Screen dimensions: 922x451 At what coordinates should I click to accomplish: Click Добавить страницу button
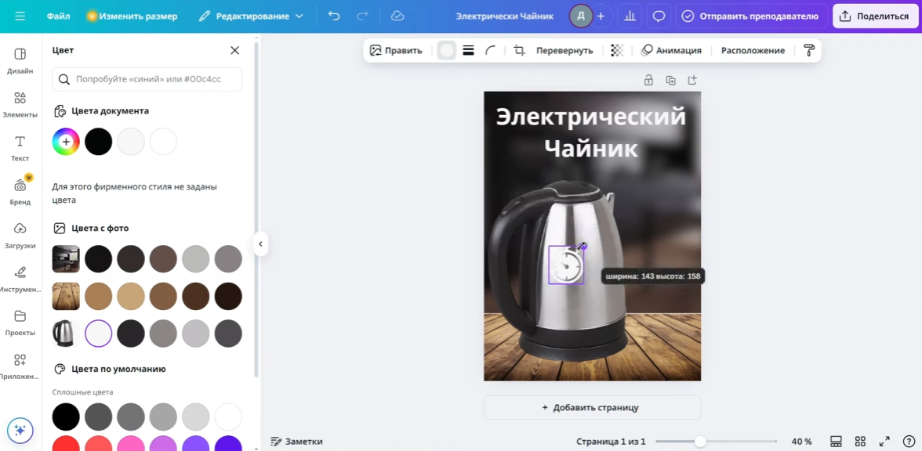[x=592, y=407]
